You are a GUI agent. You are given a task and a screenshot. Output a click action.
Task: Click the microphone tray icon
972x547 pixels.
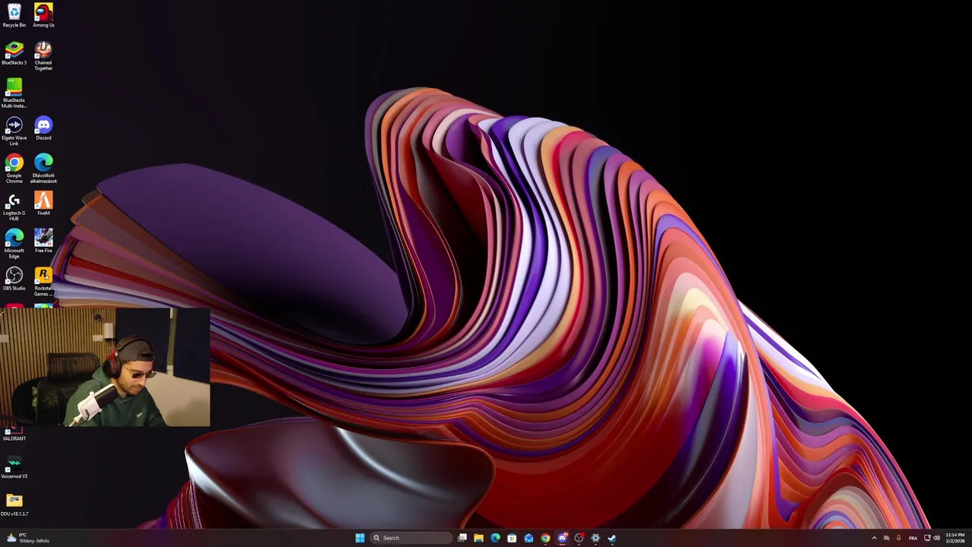tap(898, 538)
